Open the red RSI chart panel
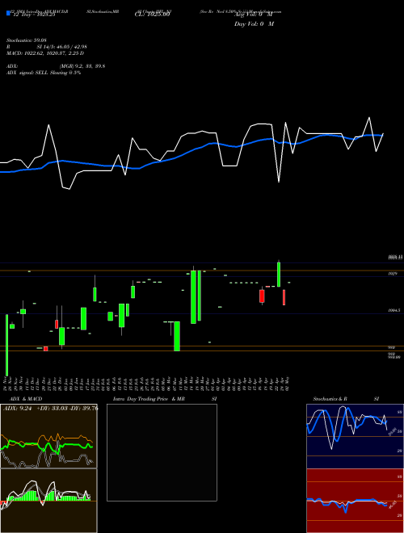Image resolution: width=404 pixels, height=533 pixels. pyautogui.click(x=355, y=501)
